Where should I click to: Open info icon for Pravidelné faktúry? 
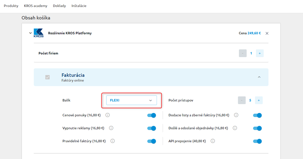[112, 141]
